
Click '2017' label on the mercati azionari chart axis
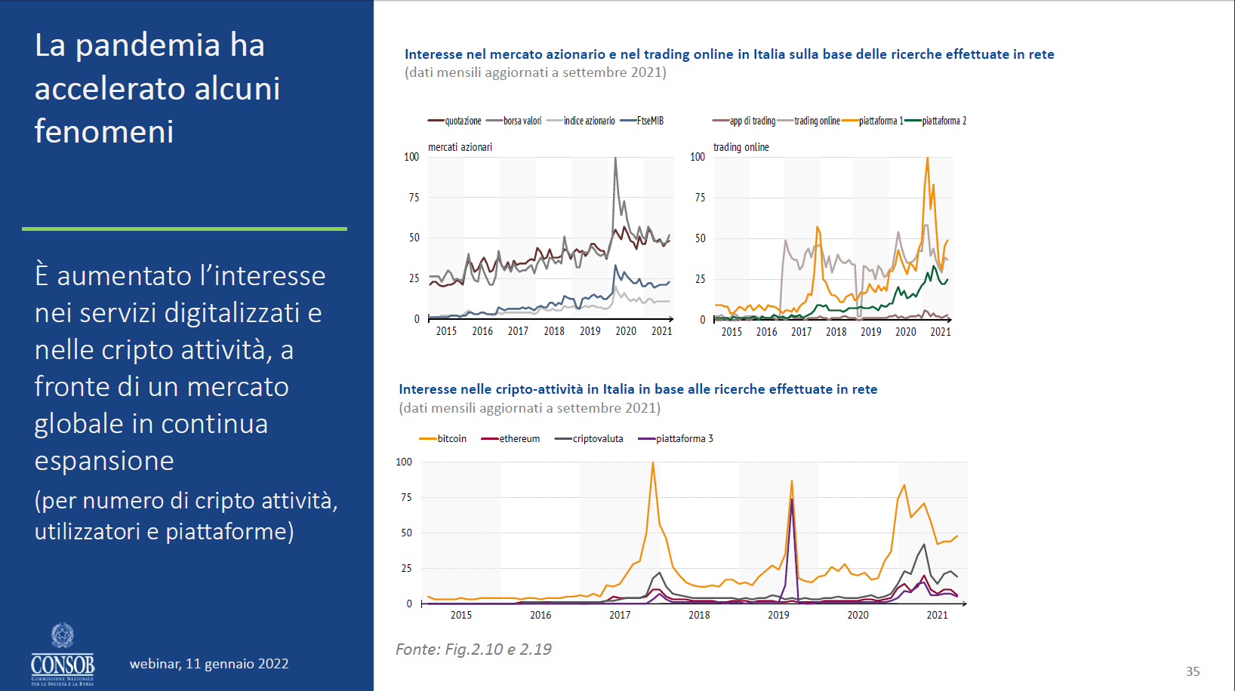(x=518, y=331)
